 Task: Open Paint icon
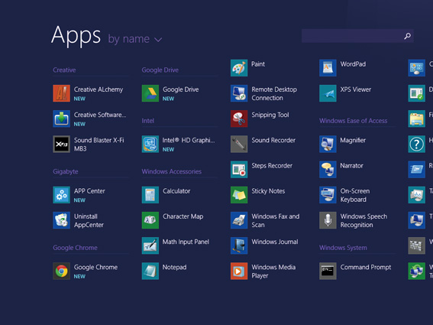[x=239, y=68]
